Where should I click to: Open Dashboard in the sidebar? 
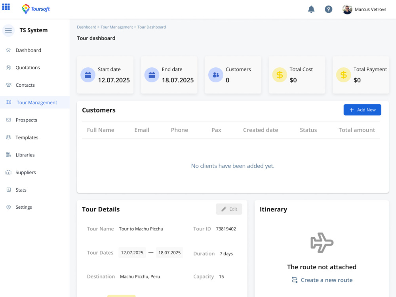click(x=28, y=50)
